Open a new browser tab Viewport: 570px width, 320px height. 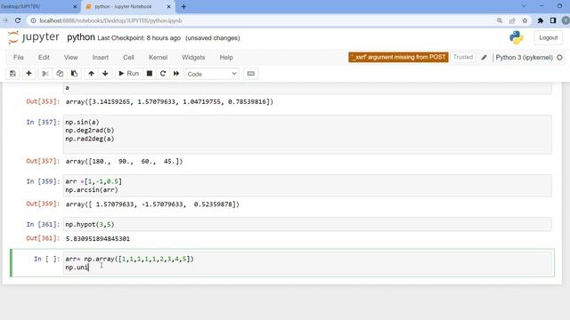point(183,6)
